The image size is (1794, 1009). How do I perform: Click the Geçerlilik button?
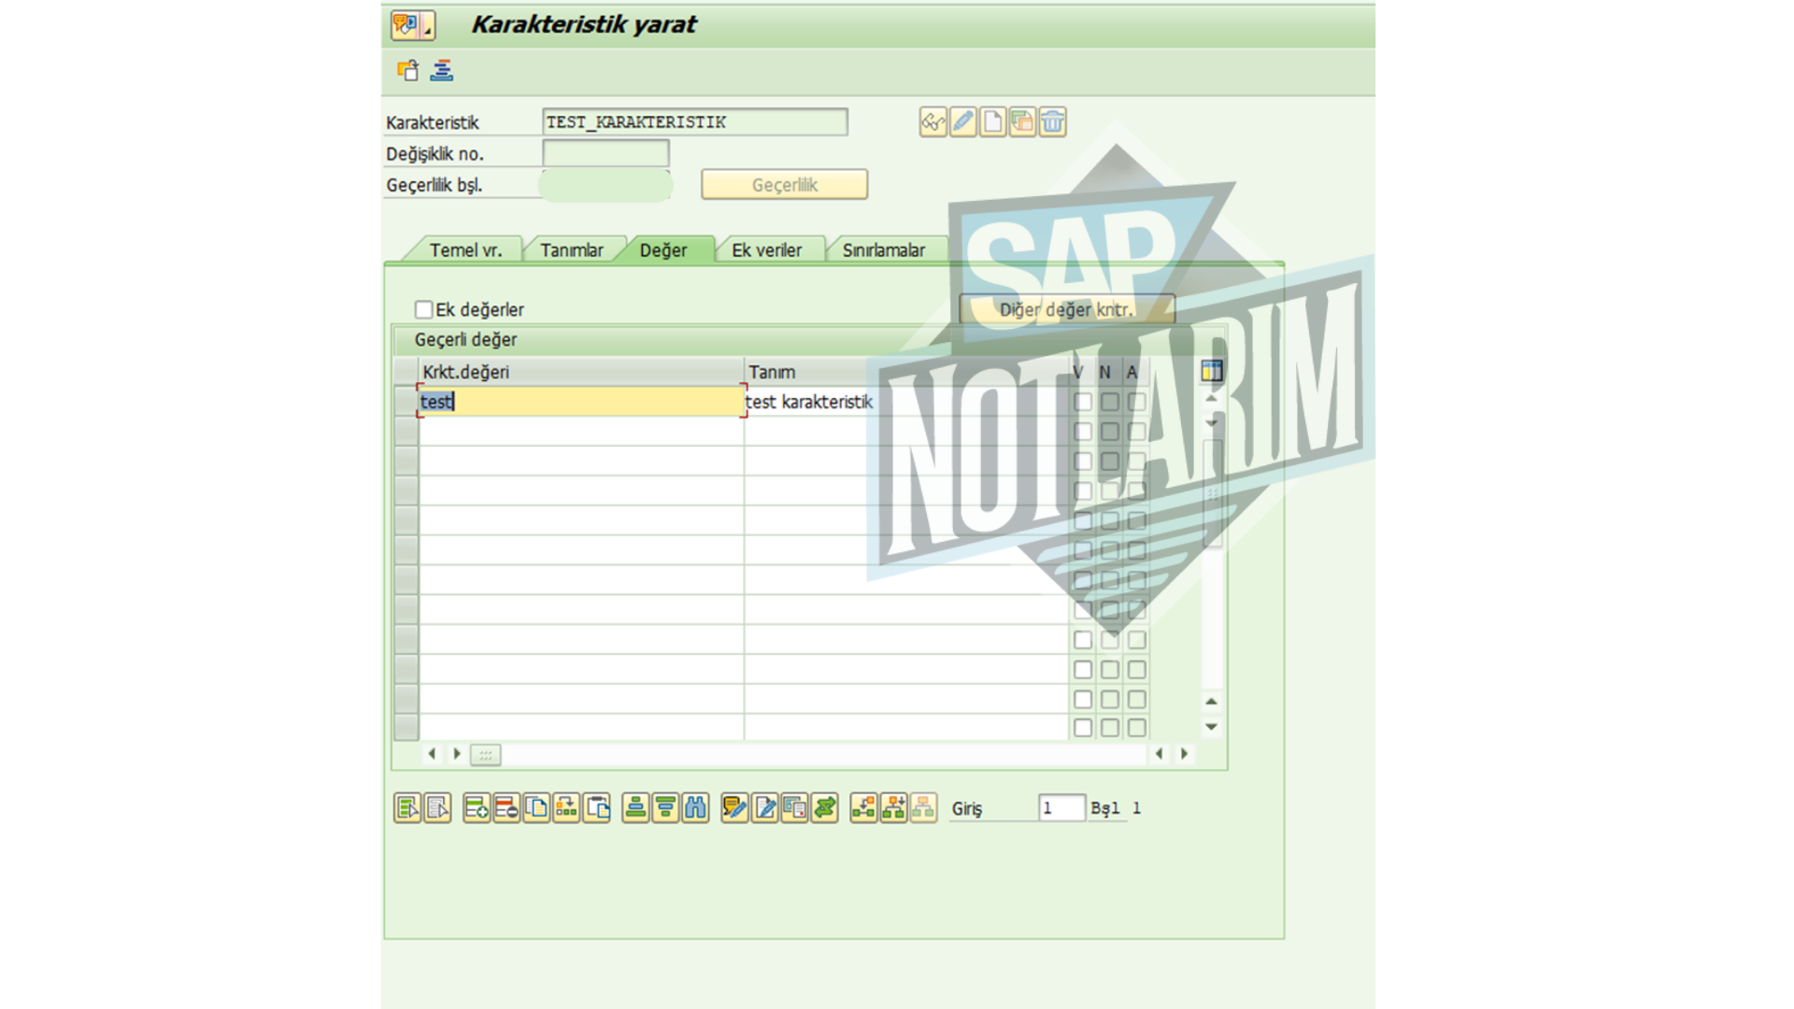(x=785, y=185)
